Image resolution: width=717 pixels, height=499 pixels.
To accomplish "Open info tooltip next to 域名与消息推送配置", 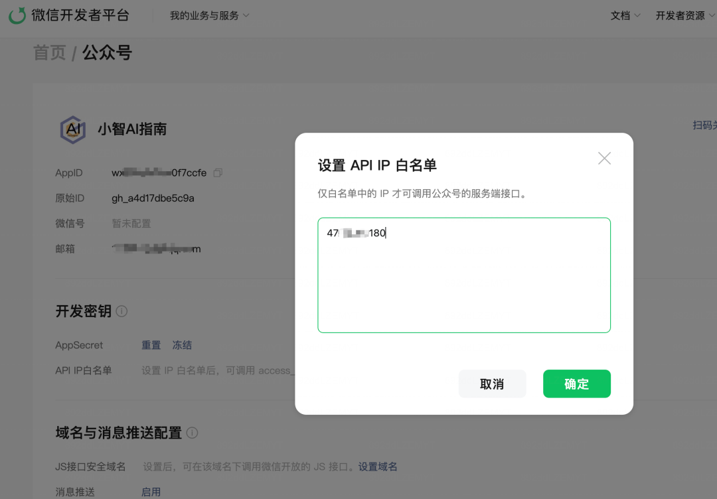I will tap(192, 433).
